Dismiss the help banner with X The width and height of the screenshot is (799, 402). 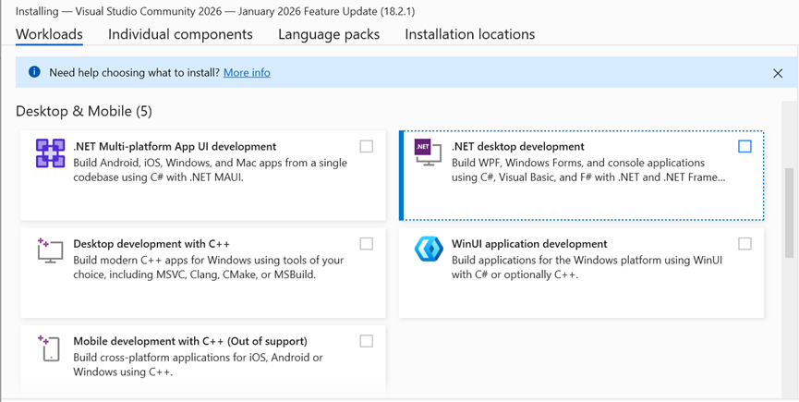pyautogui.click(x=778, y=73)
